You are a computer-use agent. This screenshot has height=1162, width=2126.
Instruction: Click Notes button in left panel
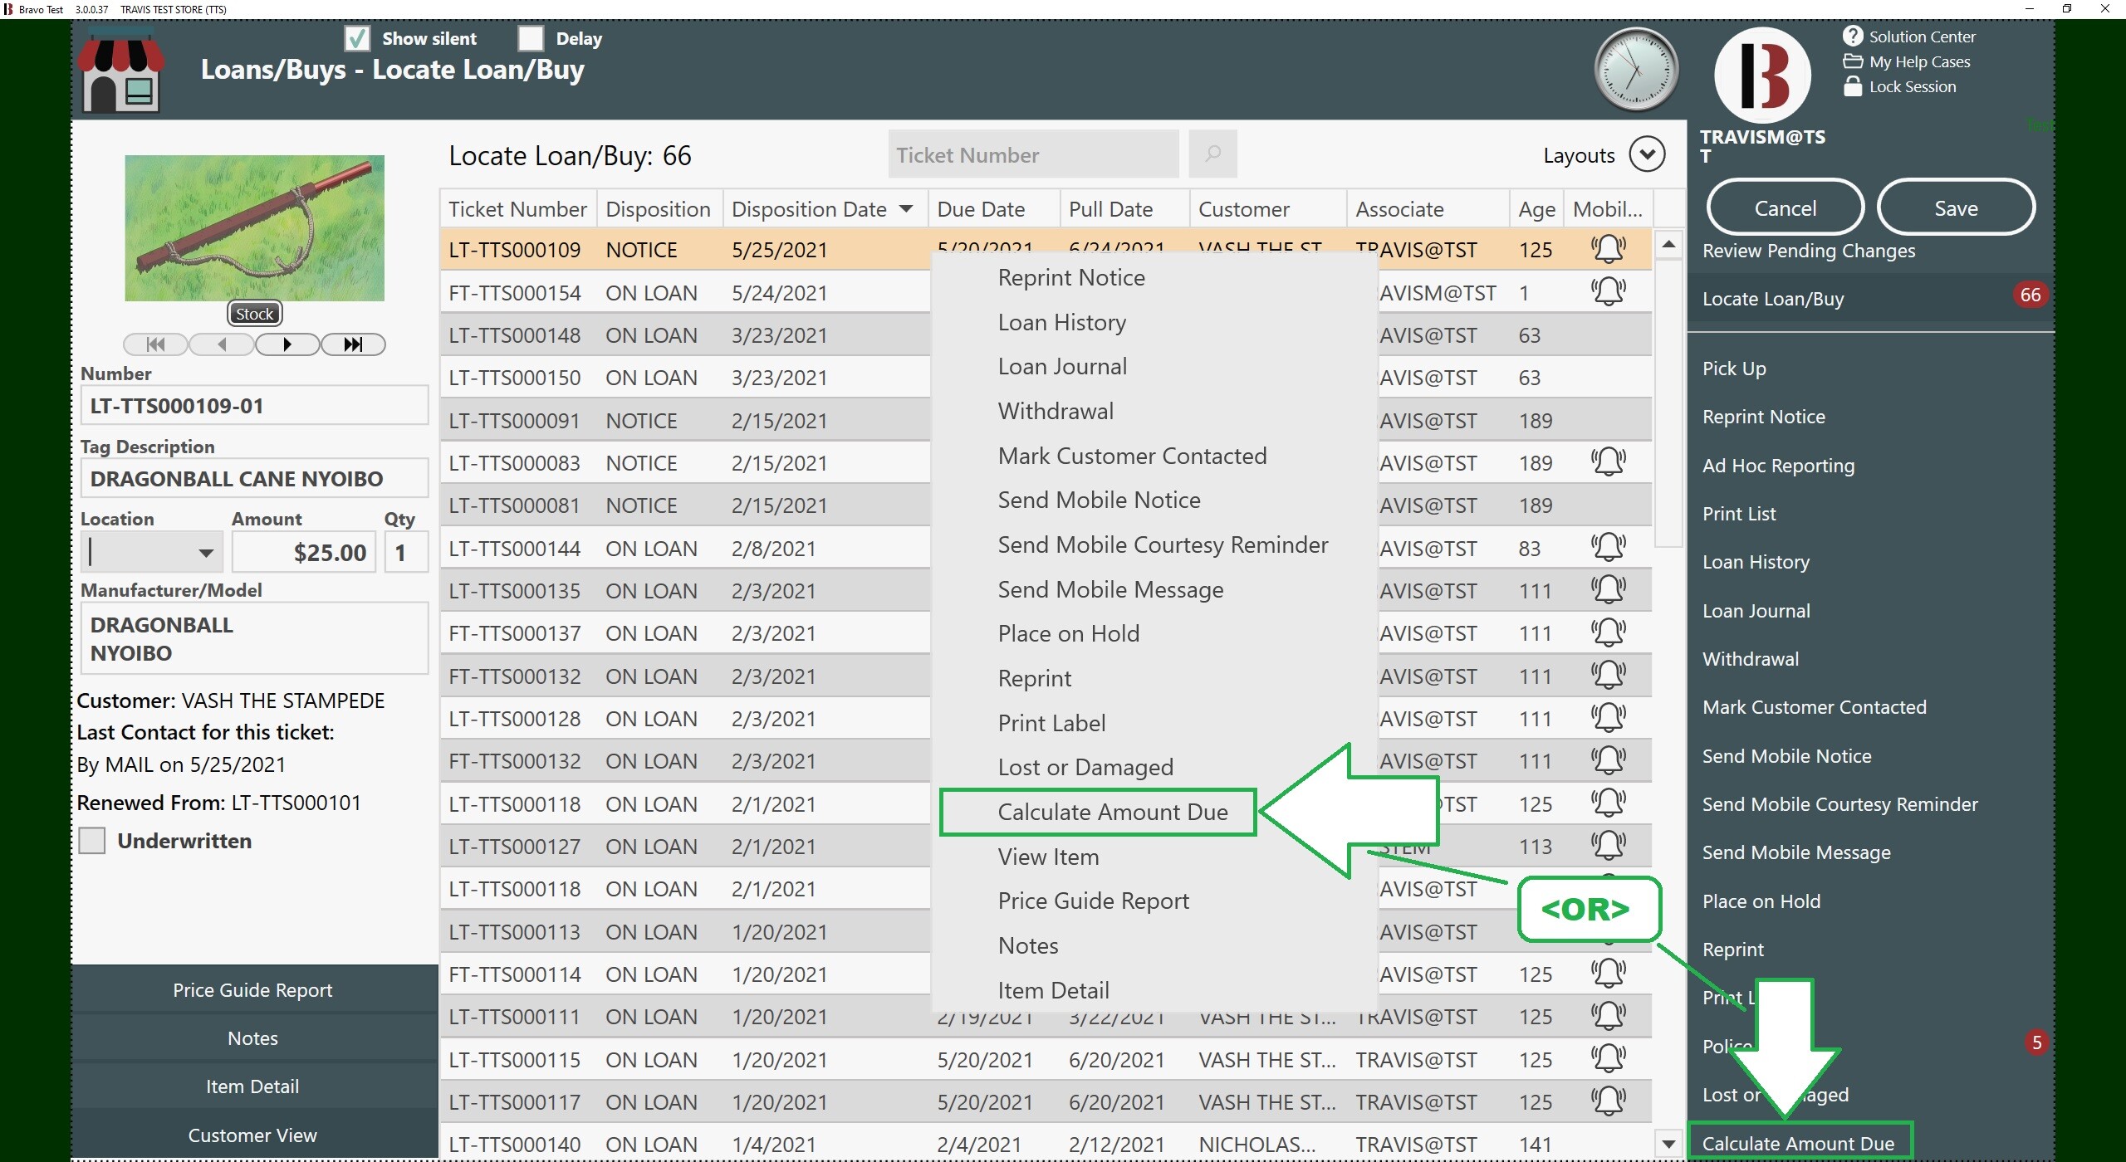pos(252,1037)
